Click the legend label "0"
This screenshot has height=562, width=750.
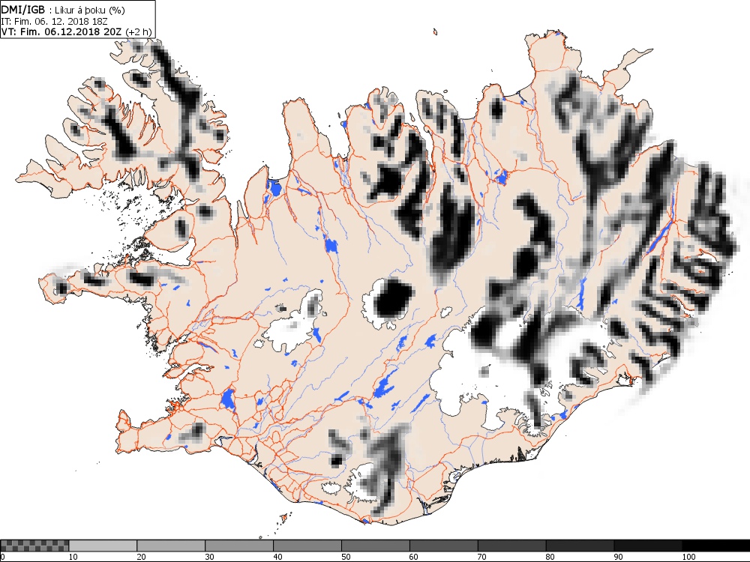[2, 557]
